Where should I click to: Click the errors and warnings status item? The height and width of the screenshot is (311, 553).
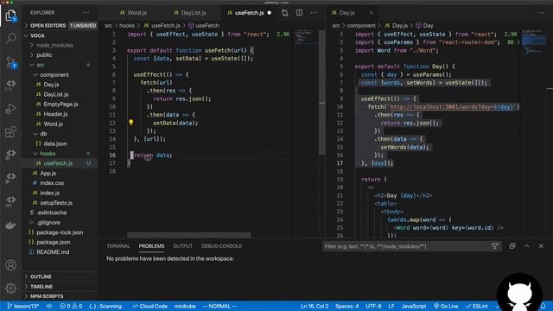tap(71, 306)
